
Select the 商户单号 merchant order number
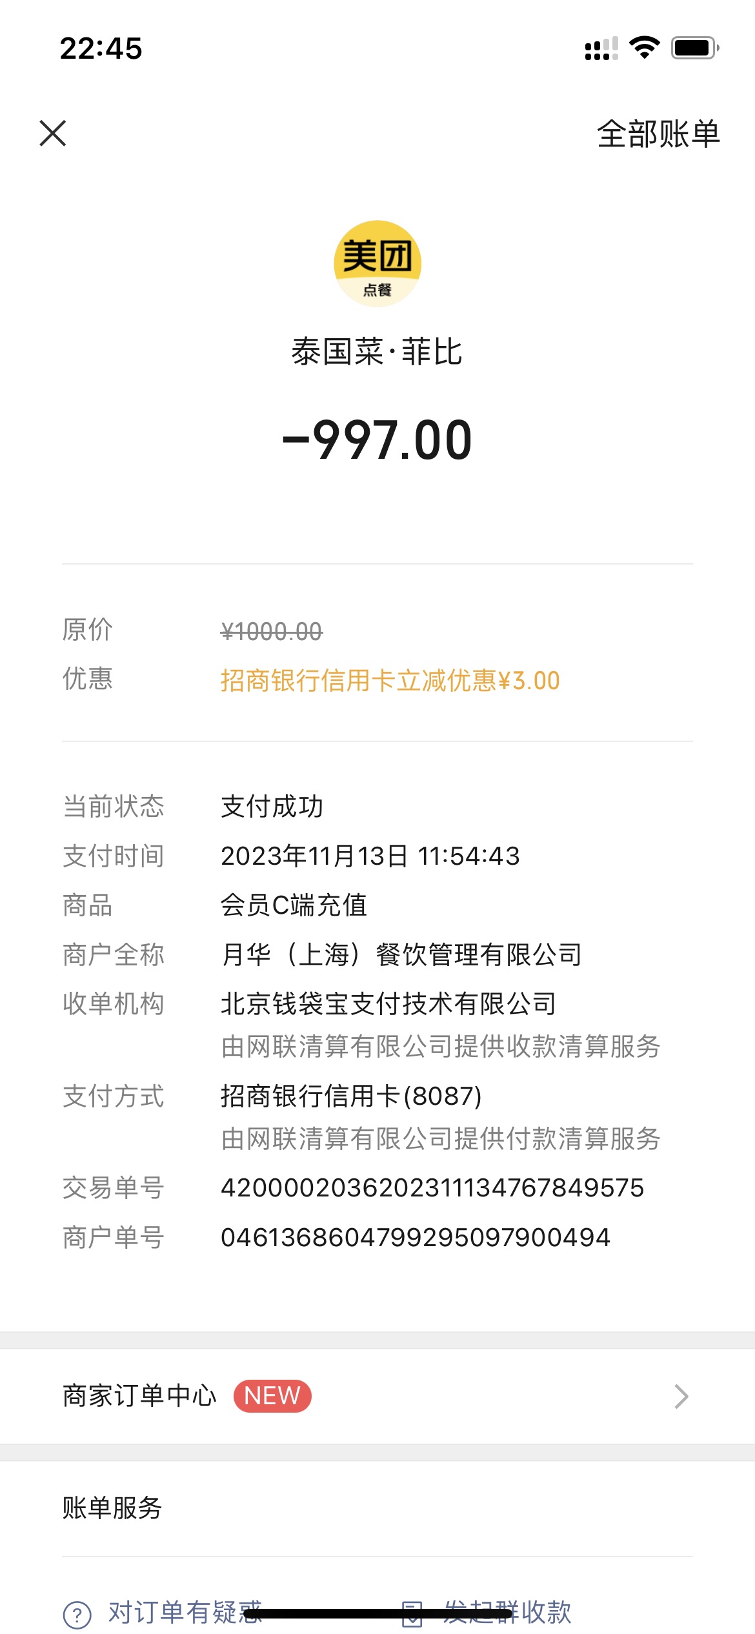416,1238
